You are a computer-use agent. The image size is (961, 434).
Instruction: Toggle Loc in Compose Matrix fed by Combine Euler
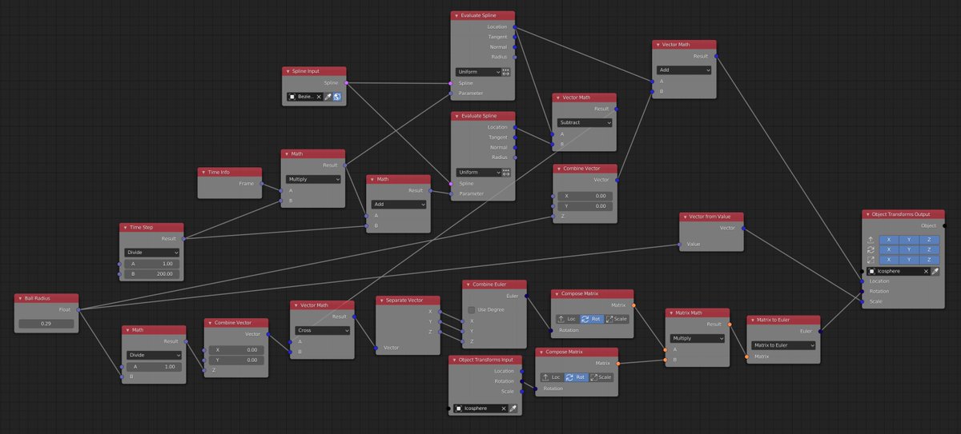(567, 319)
